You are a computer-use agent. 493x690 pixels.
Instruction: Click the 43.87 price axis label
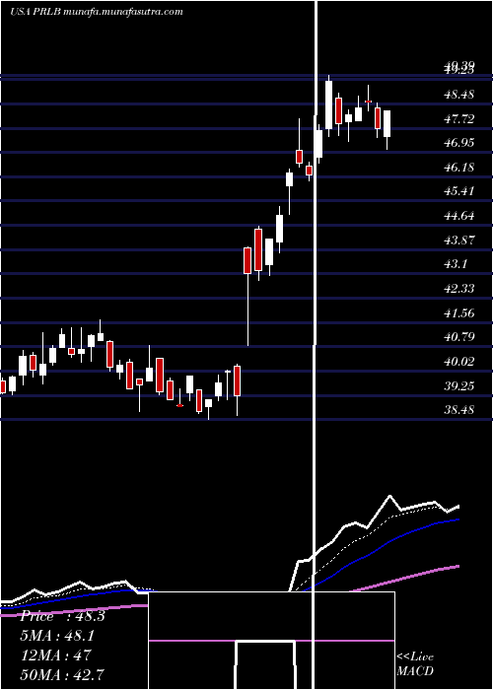click(x=459, y=241)
